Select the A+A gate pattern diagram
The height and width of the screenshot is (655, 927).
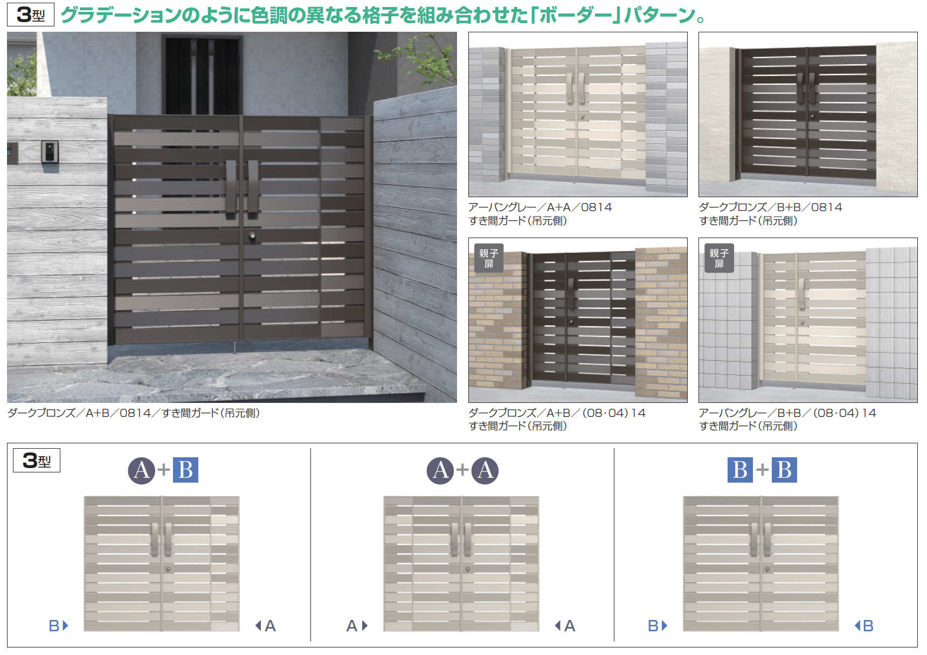coord(461,563)
